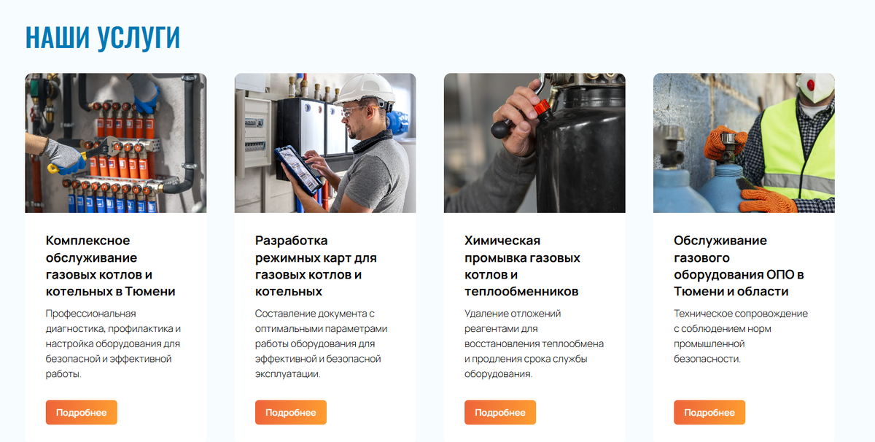Click Подробнее under Обслуживание газового оборудования ОПО
Image resolution: width=875 pixels, height=442 pixels.
[709, 412]
